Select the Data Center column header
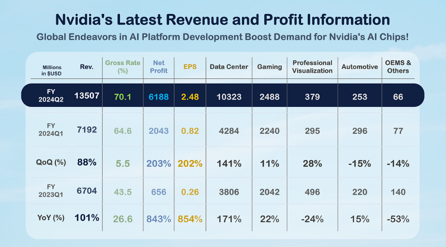The width and height of the screenshot is (446, 247). point(229,67)
